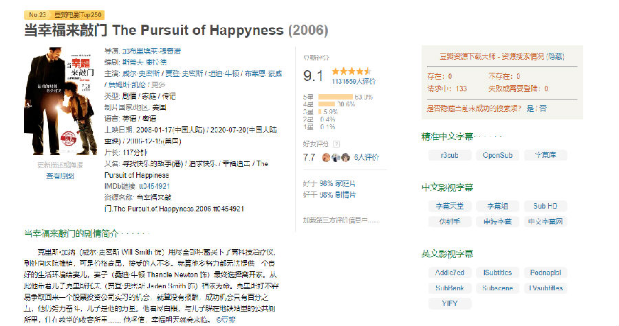The height and width of the screenshot is (326, 619).
Task: Open the OpenSub subtitle site button
Action: (x=497, y=155)
